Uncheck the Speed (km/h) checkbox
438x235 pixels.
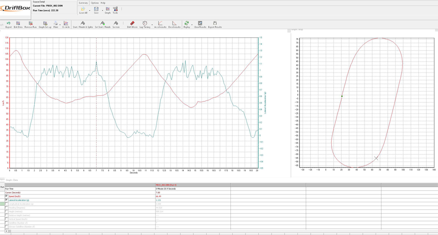point(6,196)
